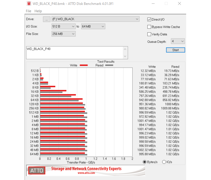Click the 64 MB chart row label

[34, 154]
